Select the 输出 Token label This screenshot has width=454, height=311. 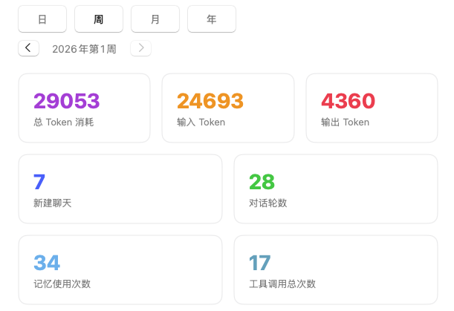(345, 122)
